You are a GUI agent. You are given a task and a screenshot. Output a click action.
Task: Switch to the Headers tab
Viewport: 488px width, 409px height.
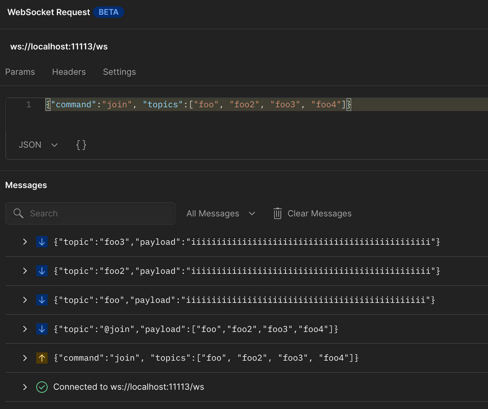coord(69,72)
